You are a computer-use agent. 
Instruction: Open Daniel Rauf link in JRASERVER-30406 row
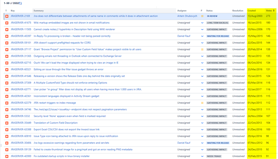pos(184,143)
